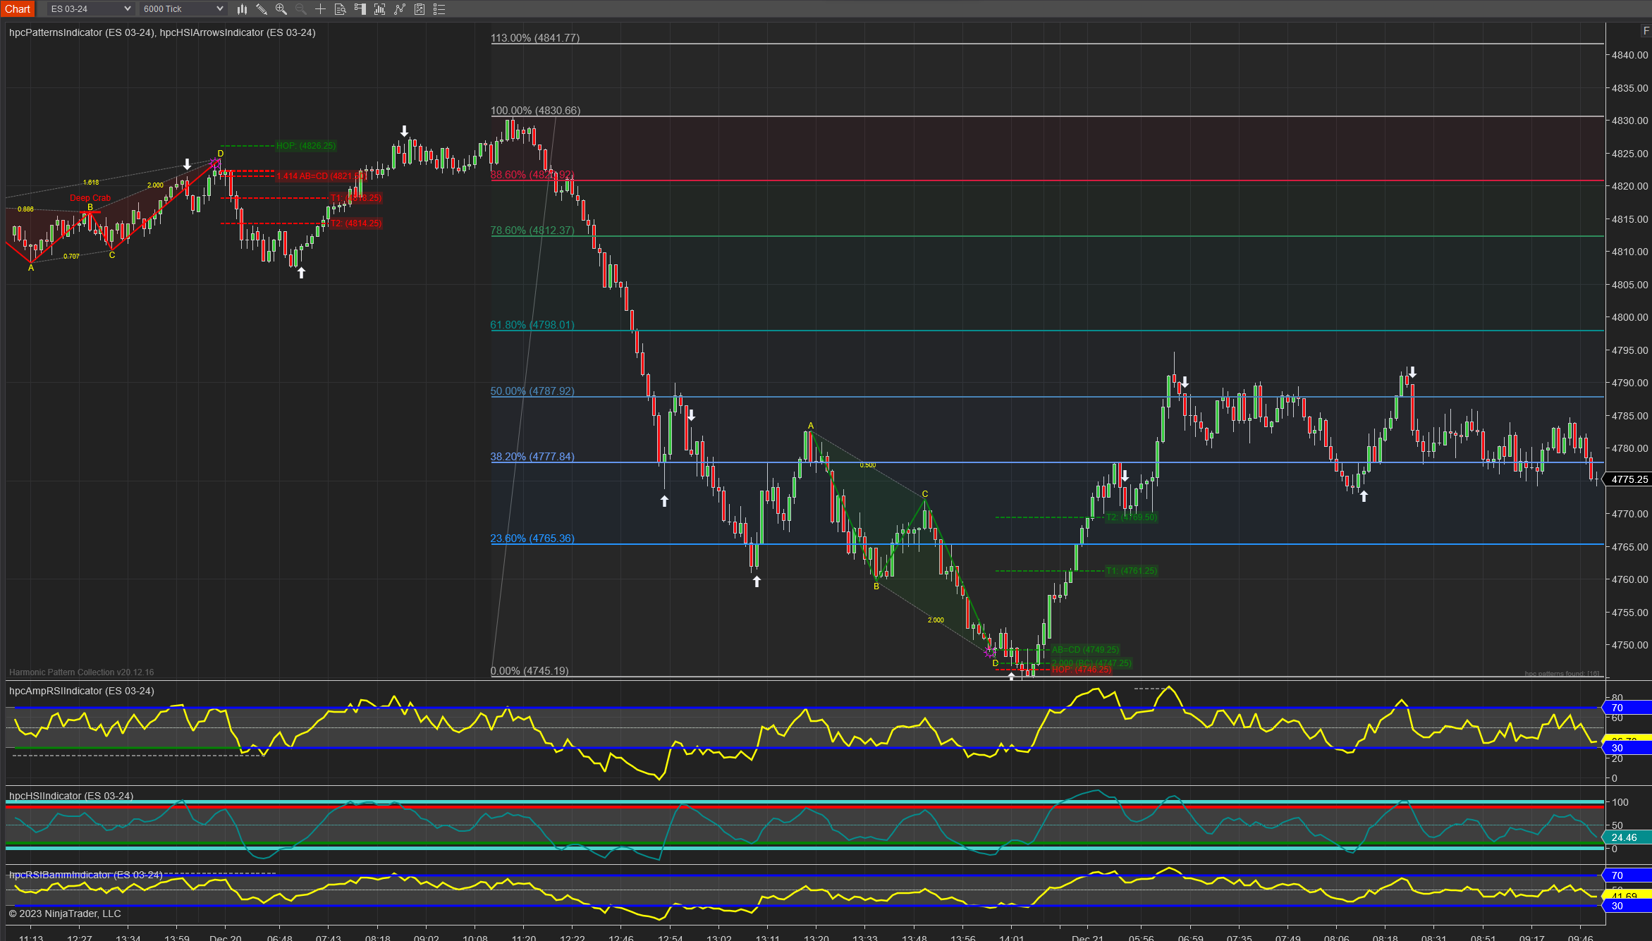Image resolution: width=1652 pixels, height=941 pixels.
Task: Select the hpcAmpRSIIndicator panel label
Action: click(x=81, y=691)
